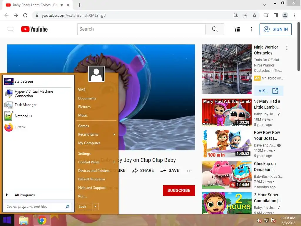Toggle Chrome side panel icon
This screenshot has width=301, height=226.
[276, 15]
